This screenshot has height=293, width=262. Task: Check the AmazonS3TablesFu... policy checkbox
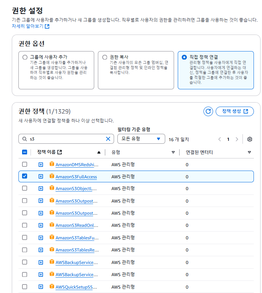(25, 237)
